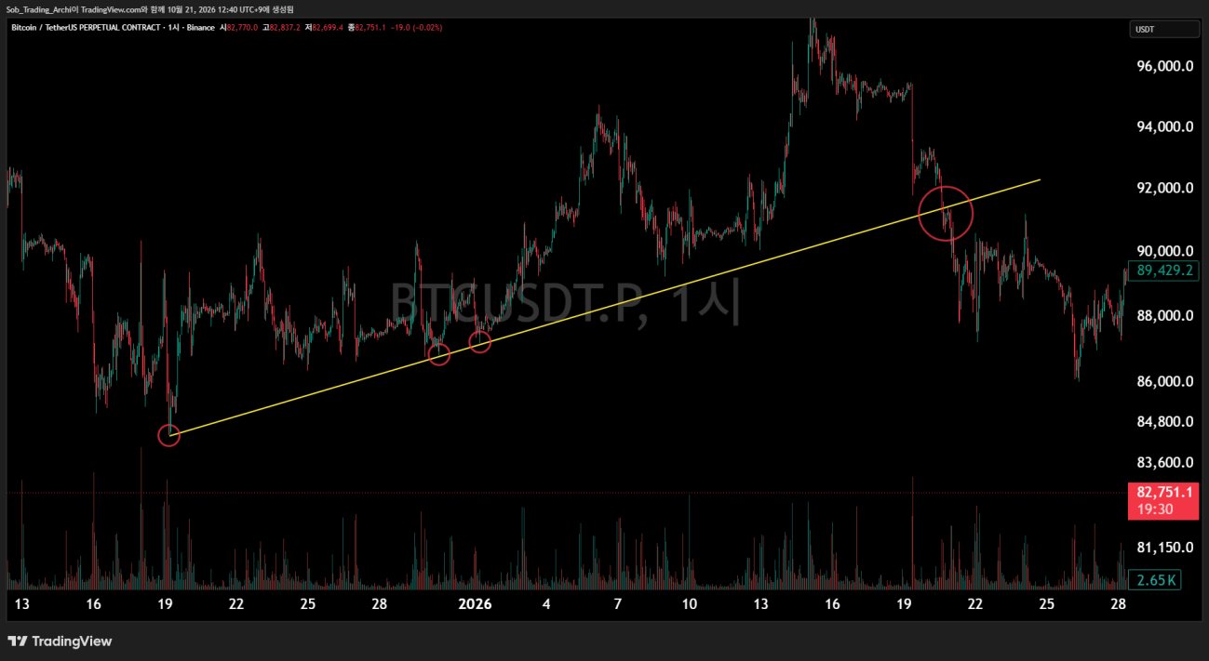Click the green 89,429.2 price label
The width and height of the screenshot is (1209, 661).
1162,271
